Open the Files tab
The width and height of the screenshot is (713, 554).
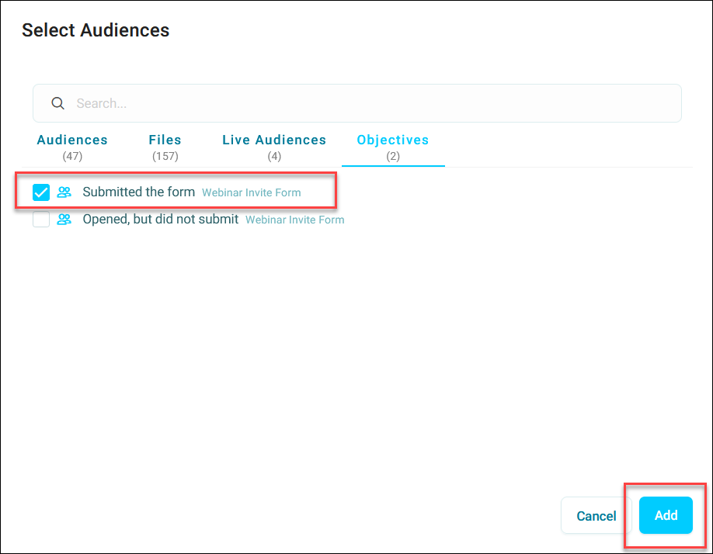(165, 147)
